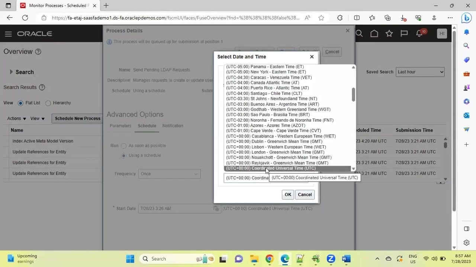
Task: Open the notifications bell icon
Action: pos(419,34)
